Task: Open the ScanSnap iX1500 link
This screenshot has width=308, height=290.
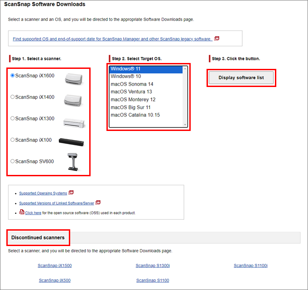Action: coord(55,266)
